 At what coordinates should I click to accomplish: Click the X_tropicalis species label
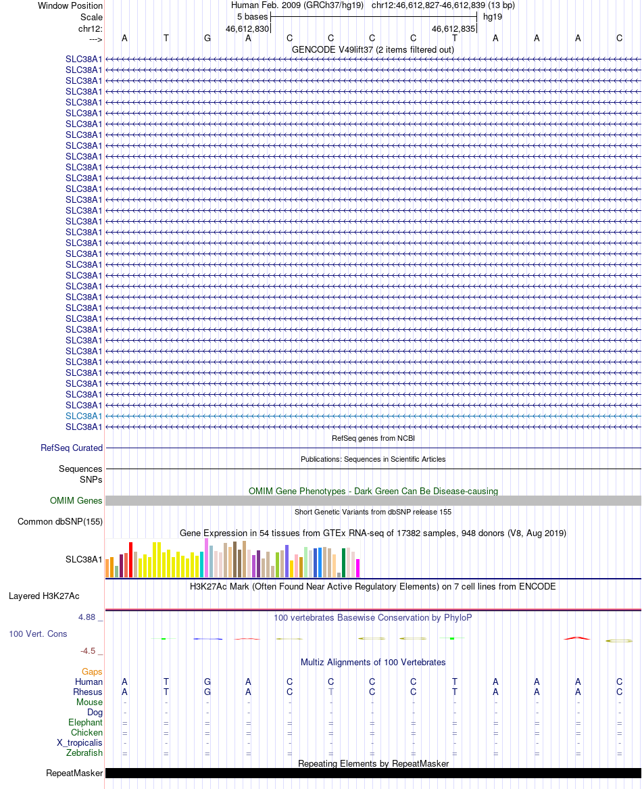pyautogui.click(x=80, y=743)
